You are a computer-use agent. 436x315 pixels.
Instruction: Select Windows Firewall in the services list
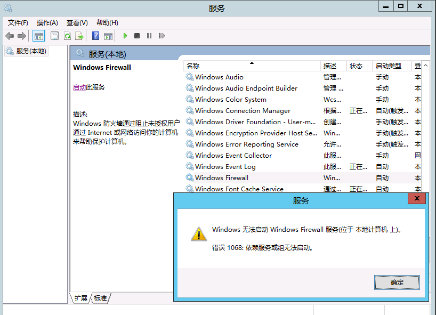(222, 177)
